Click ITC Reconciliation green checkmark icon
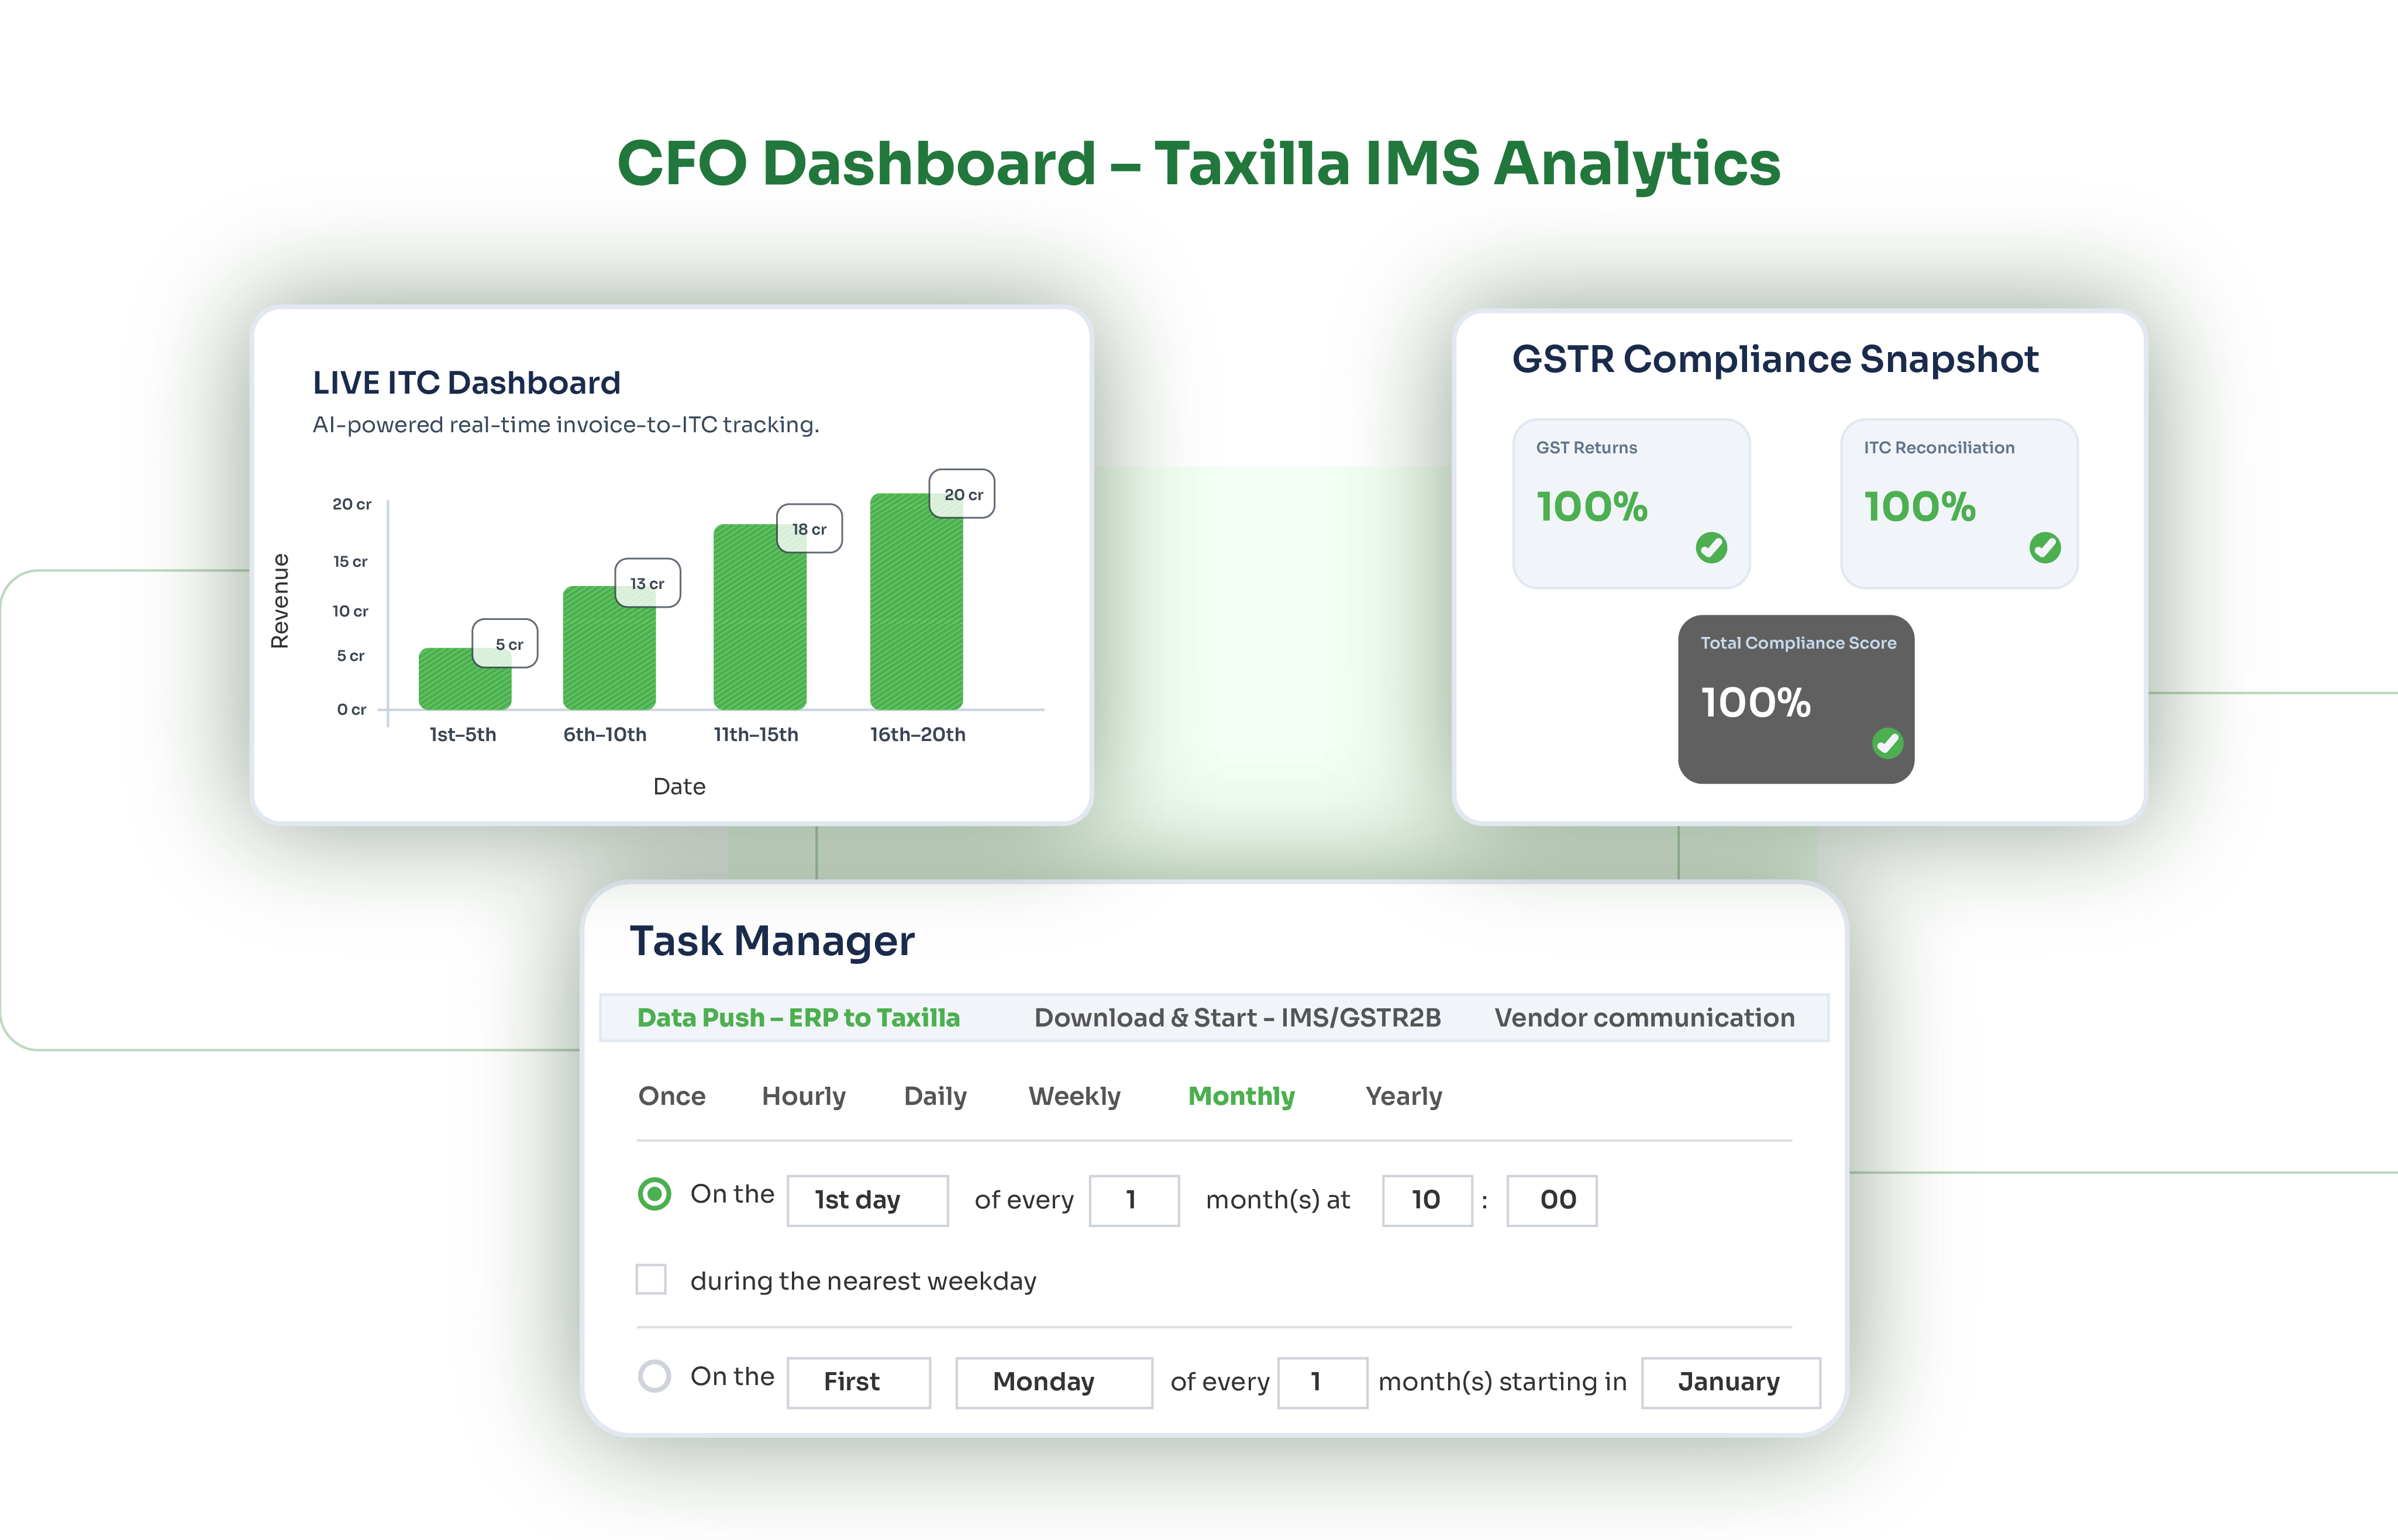The width and height of the screenshot is (2398, 1540). (2044, 547)
